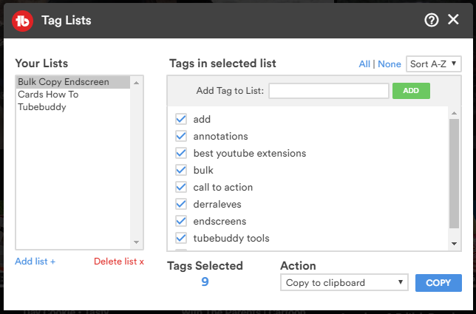Select the Tubebuddy list
476x314 pixels.
click(x=43, y=106)
